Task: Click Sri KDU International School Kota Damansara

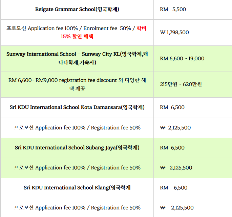Action: click(77, 107)
